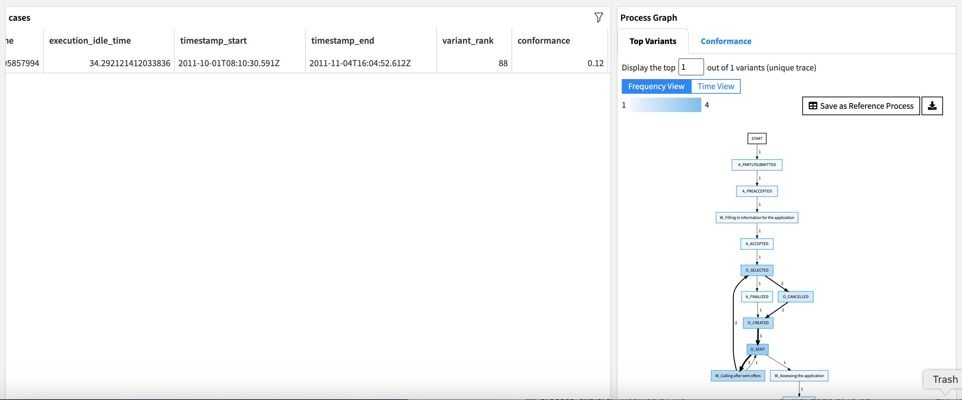Select the A_FINALIZED graph node

[757, 297]
